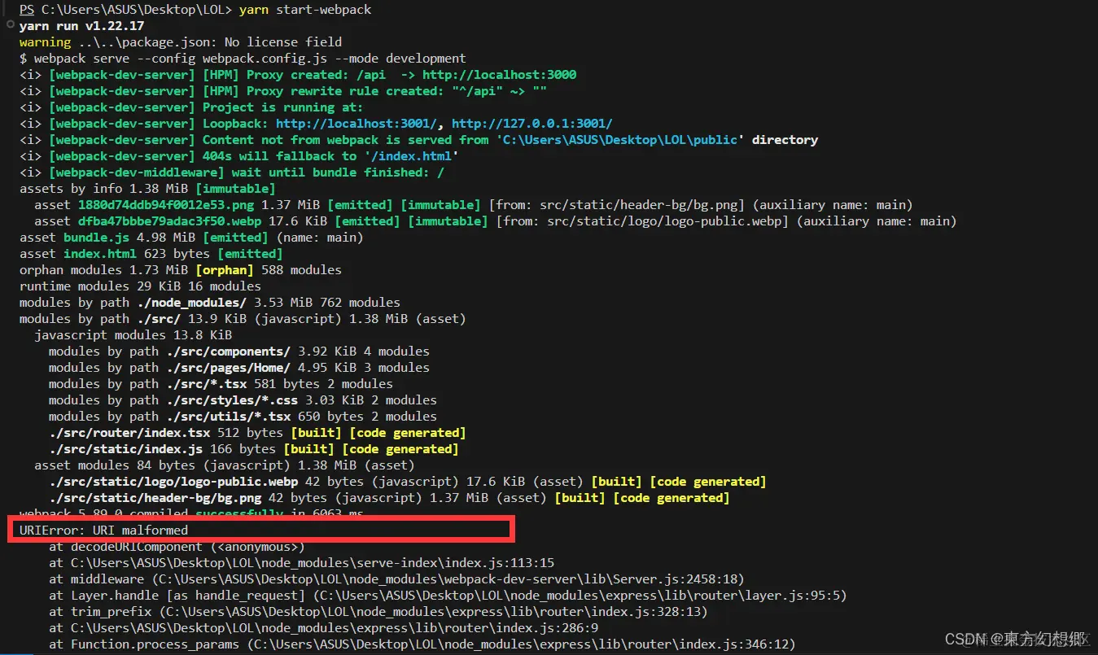Click the 'at trim_prefix' stack trace line

point(378,612)
